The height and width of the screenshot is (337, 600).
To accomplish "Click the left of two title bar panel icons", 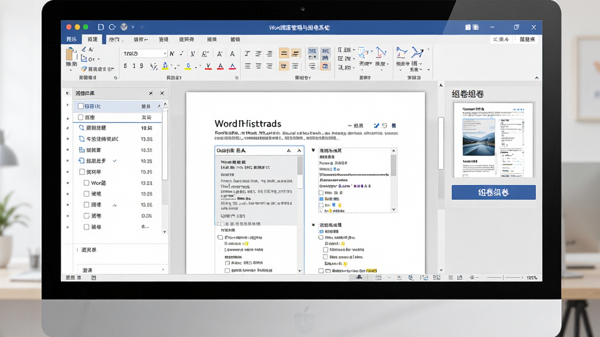I will [x=468, y=27].
